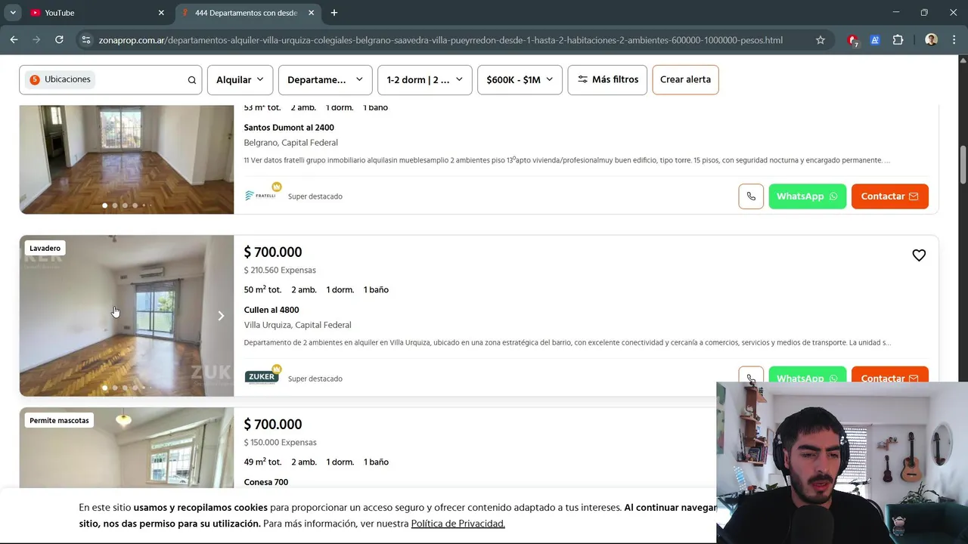Click Belgrano, Capital Federal text
This screenshot has height=544, width=968.
(290, 143)
